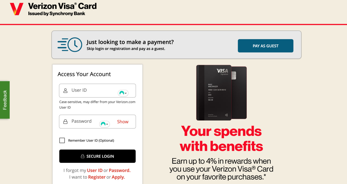This screenshot has height=184, width=347.
Task: Focus the Password input field
Action: (97, 122)
